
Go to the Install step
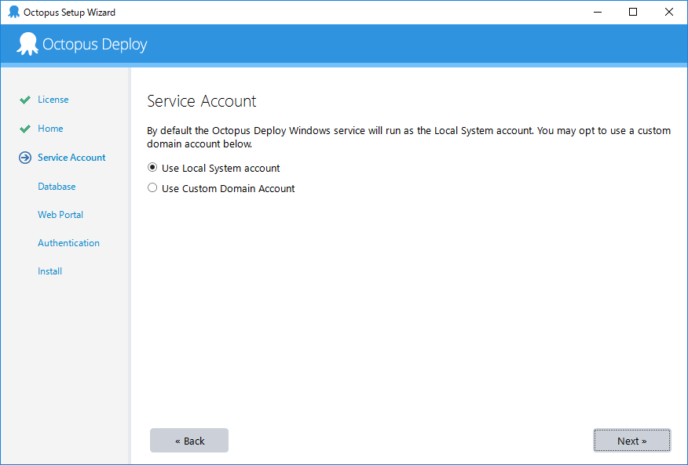point(50,271)
